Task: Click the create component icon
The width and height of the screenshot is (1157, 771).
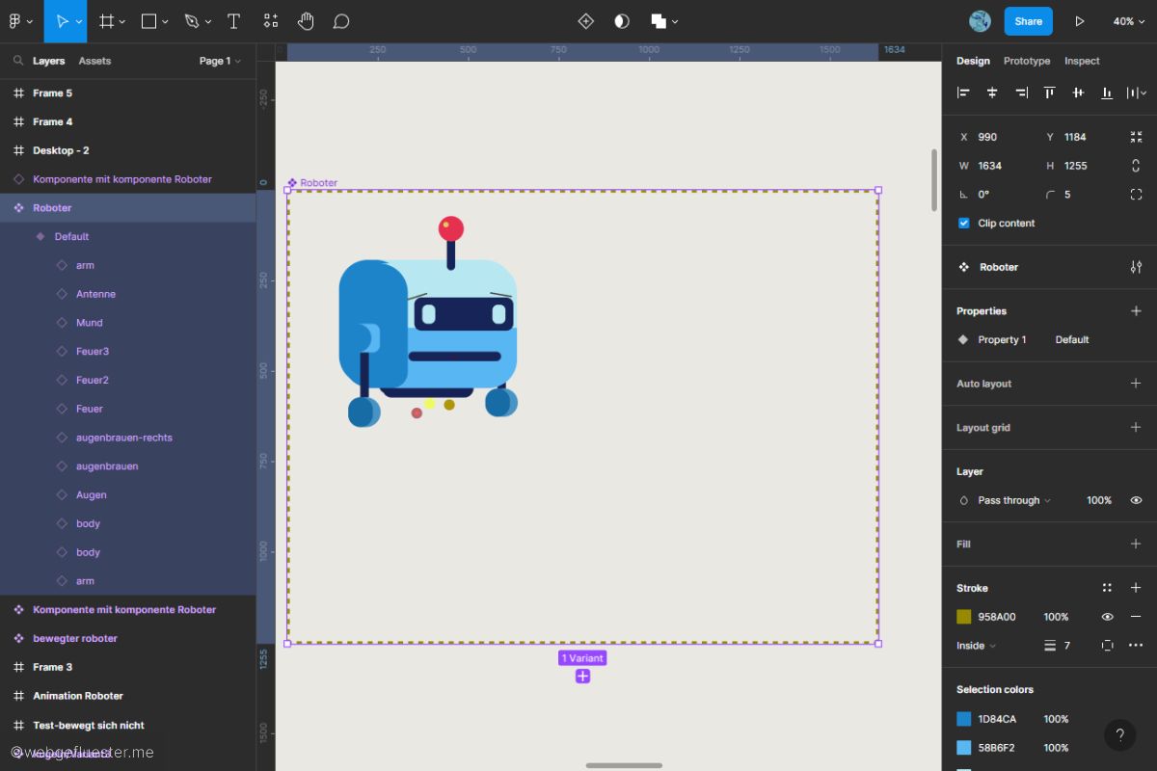Action: pos(585,21)
